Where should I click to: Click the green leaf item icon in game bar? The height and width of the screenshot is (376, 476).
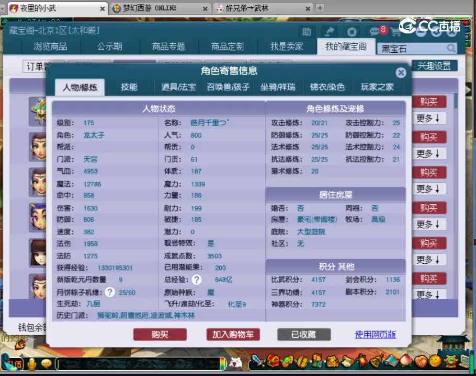pos(288,361)
